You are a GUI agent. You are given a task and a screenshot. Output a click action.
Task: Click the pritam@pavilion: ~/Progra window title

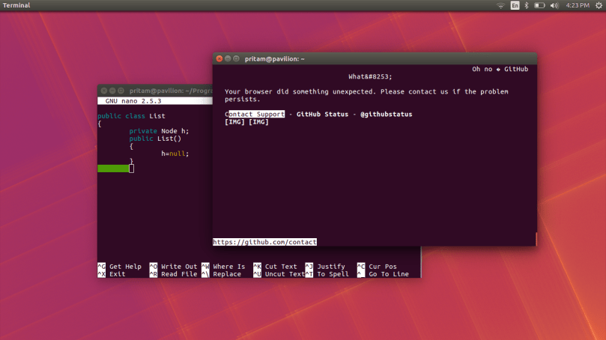pos(171,91)
